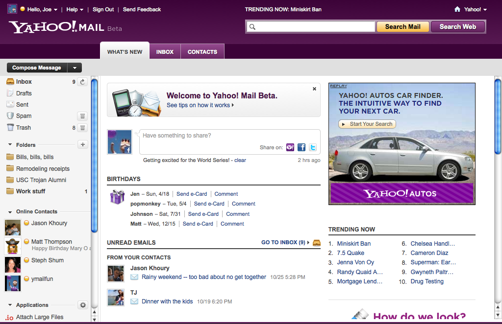Comment on popmonkey's birthday
This screenshot has width=502, height=324.
243,204
